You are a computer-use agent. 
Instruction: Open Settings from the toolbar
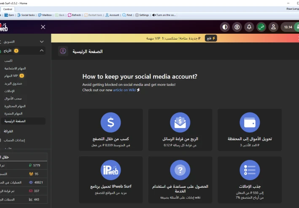pos(142,15)
